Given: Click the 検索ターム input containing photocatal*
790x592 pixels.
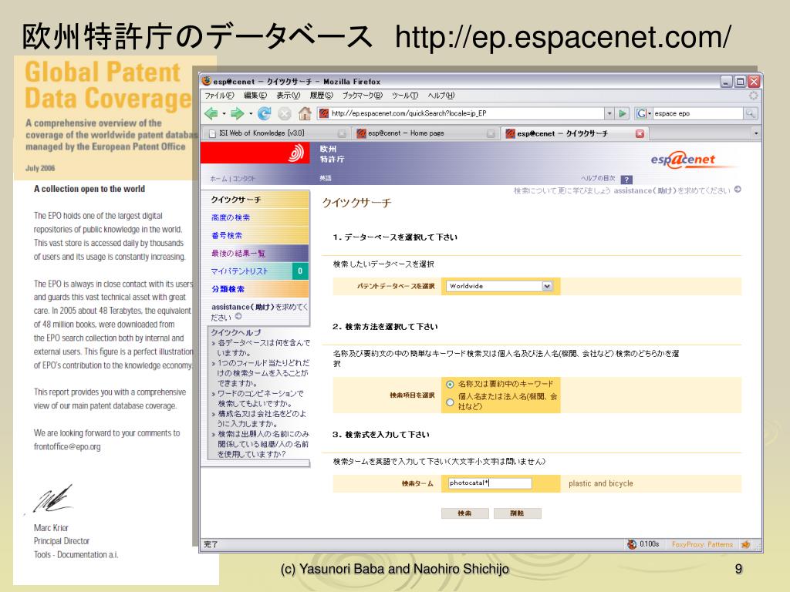Looking at the screenshot, I should pos(489,483).
